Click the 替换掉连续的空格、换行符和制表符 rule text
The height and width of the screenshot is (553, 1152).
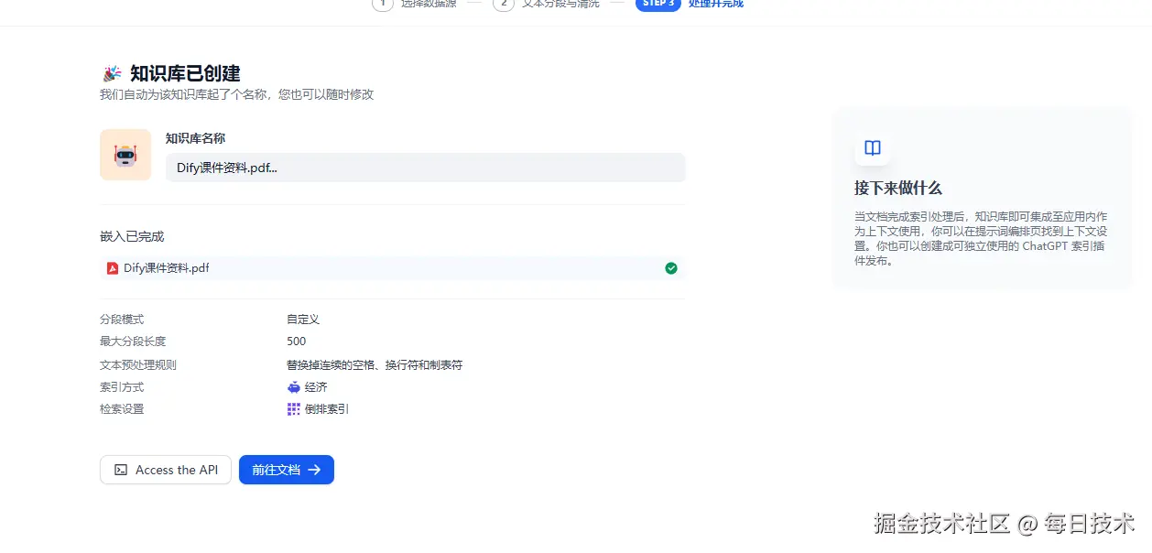coord(375,364)
